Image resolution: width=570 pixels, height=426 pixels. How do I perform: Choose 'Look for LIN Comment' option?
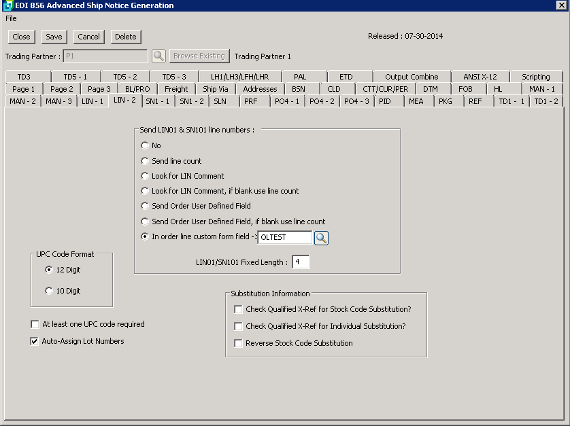pyautogui.click(x=145, y=176)
